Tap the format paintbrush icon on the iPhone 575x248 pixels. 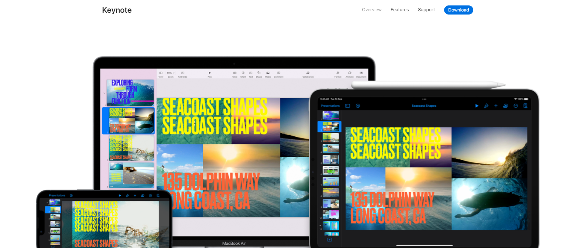tap(127, 196)
